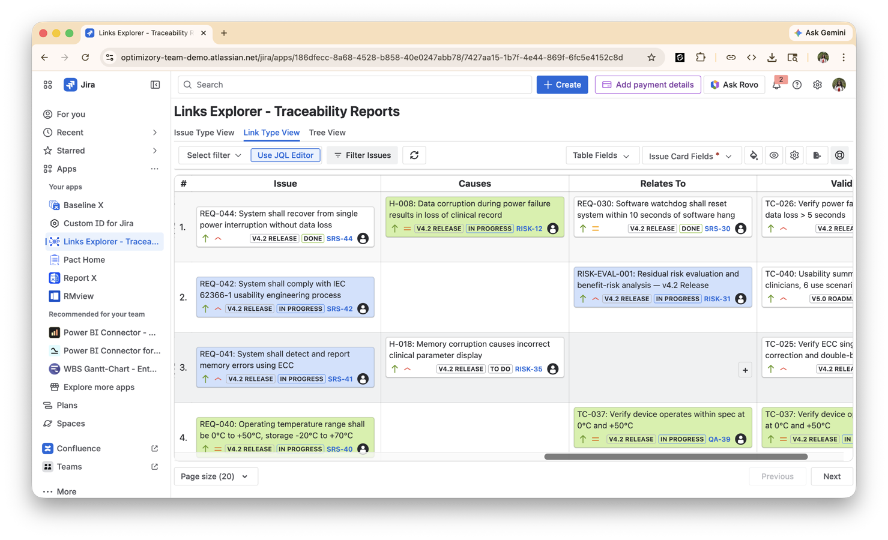Export the traceability report
Image resolution: width=888 pixels, height=540 pixels.
(817, 155)
